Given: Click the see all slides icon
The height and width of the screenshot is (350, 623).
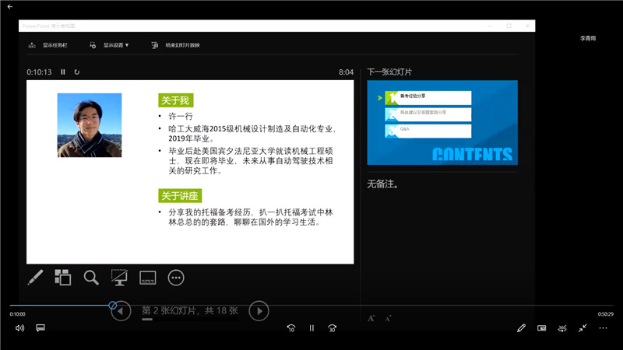Looking at the screenshot, I should click(x=63, y=277).
